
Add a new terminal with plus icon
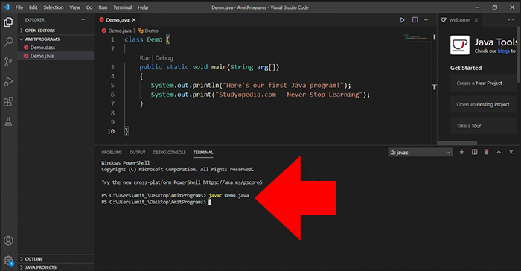pyautogui.click(x=462, y=152)
